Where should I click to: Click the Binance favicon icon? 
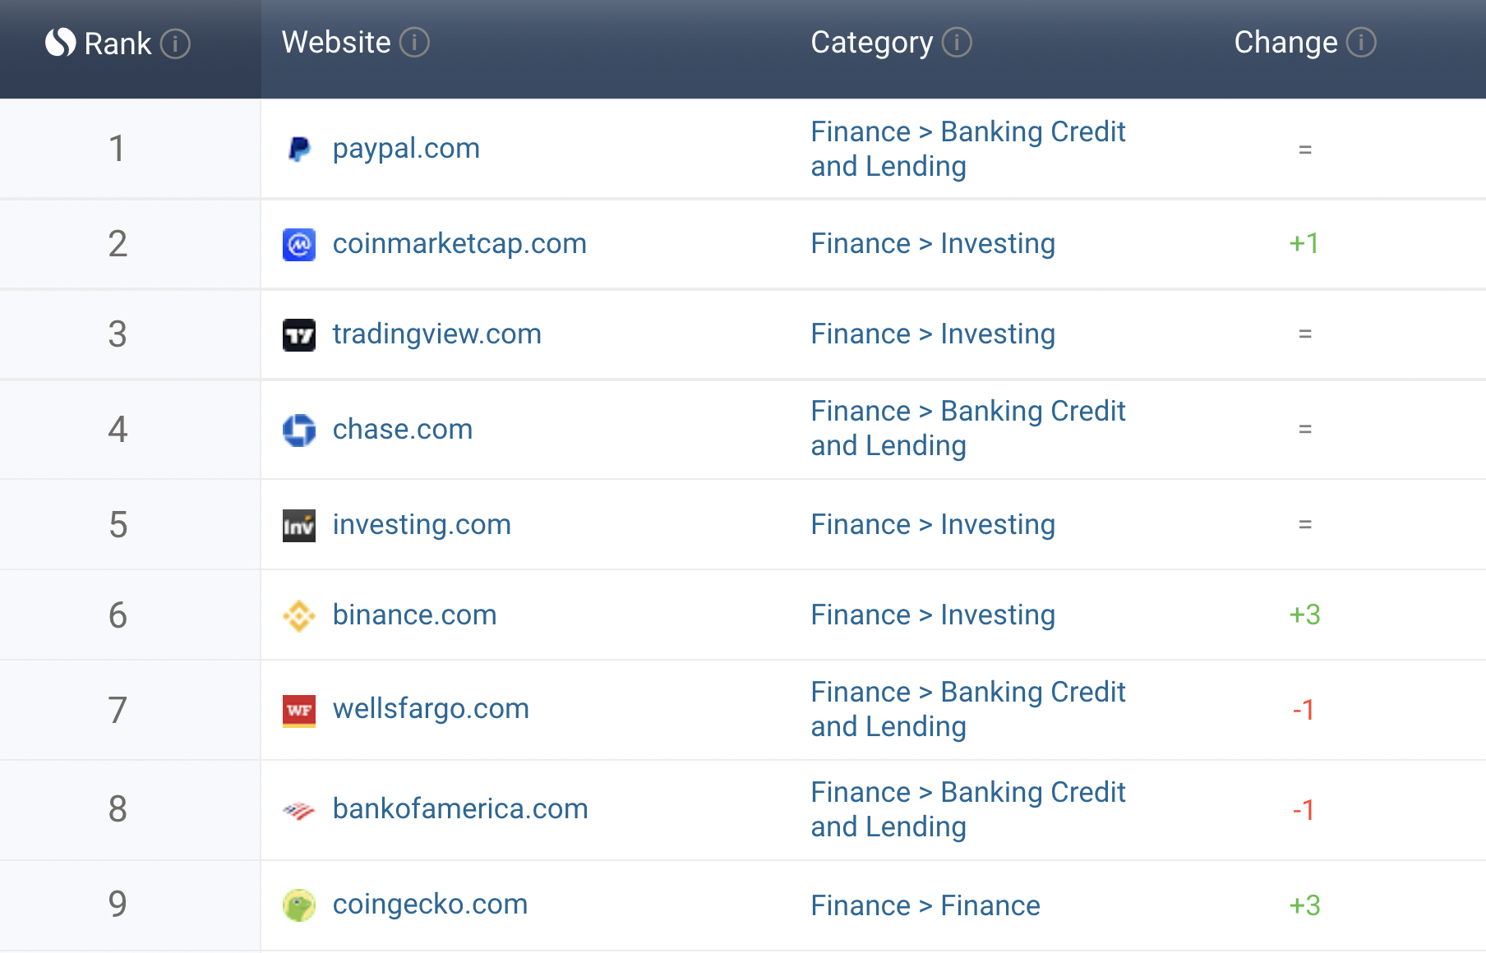299,615
